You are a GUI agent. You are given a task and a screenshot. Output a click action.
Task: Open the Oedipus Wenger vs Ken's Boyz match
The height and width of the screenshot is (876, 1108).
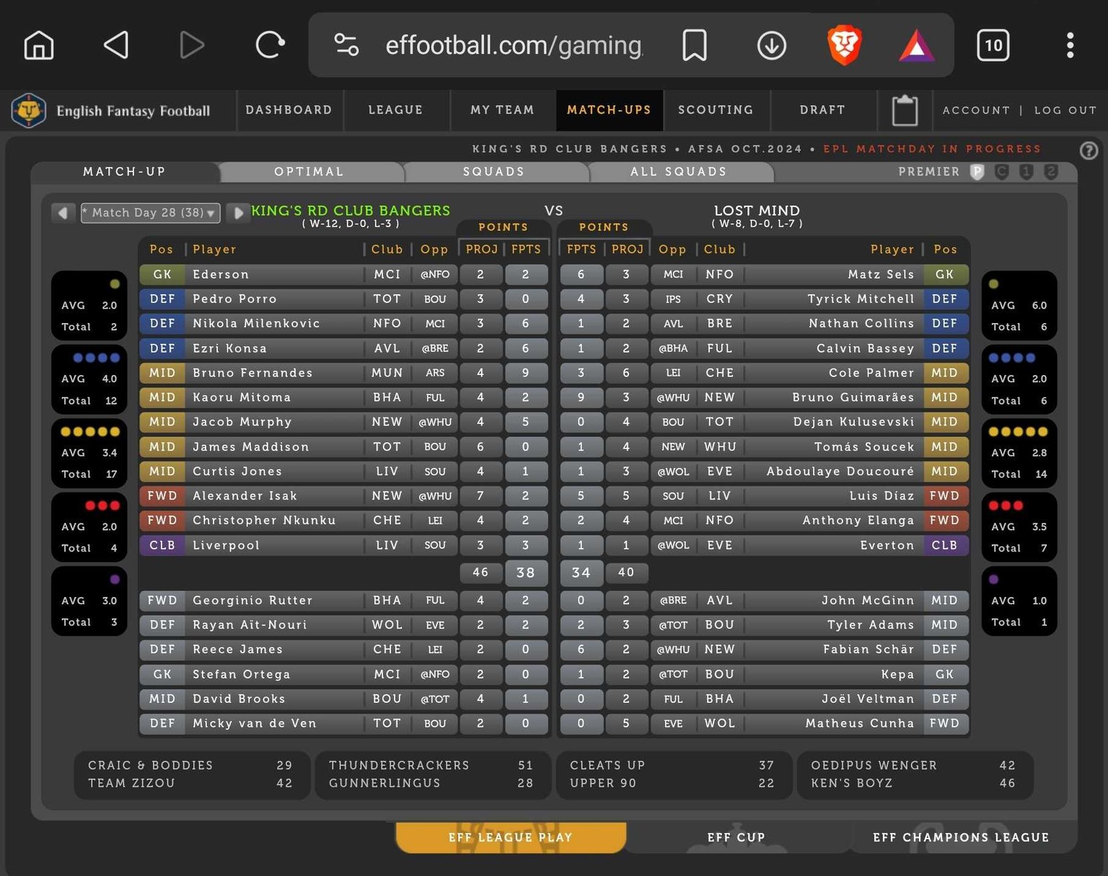click(915, 774)
